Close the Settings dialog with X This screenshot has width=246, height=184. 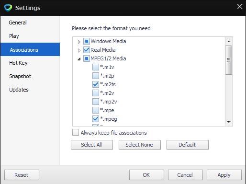click(x=239, y=7)
